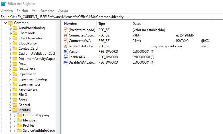Select the CloudPolicy folder icon
223x134 pixels.
coord(15,43)
